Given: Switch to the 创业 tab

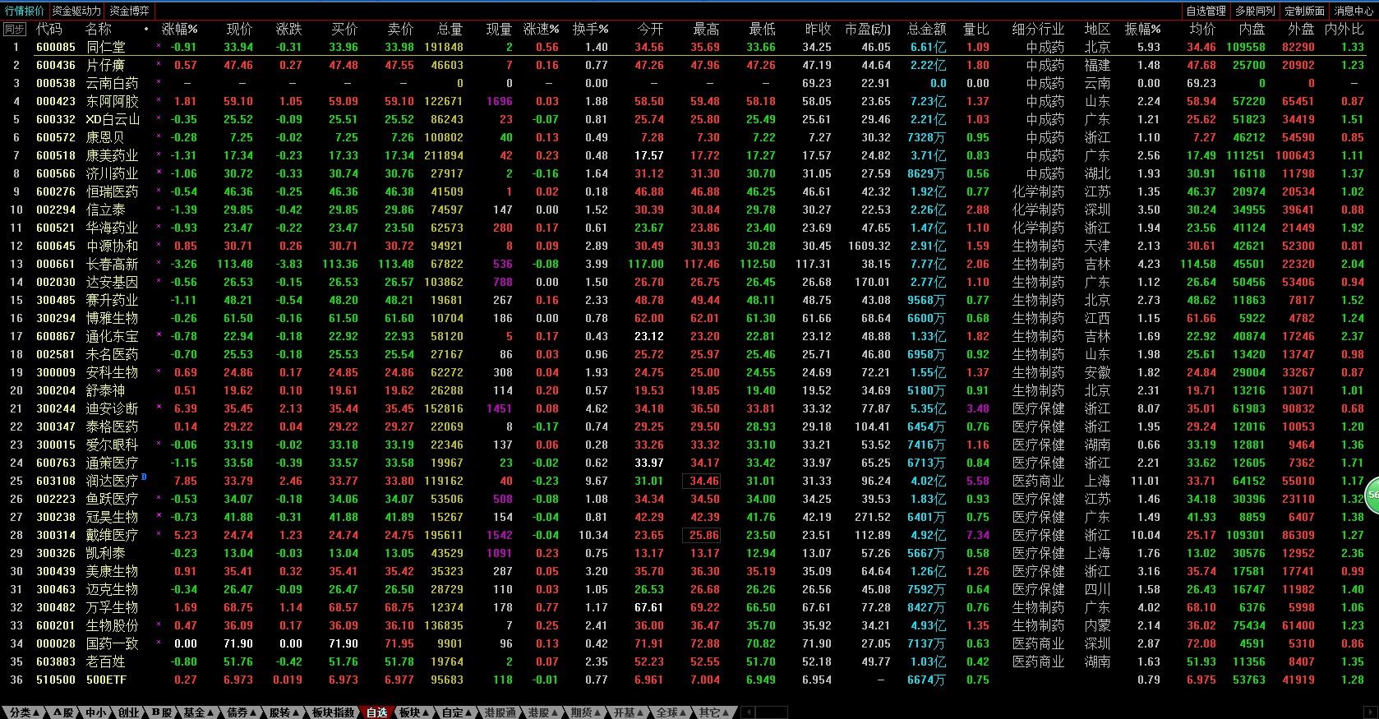Looking at the screenshot, I should coord(128,712).
